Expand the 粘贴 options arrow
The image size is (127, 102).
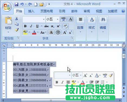point(8,32)
